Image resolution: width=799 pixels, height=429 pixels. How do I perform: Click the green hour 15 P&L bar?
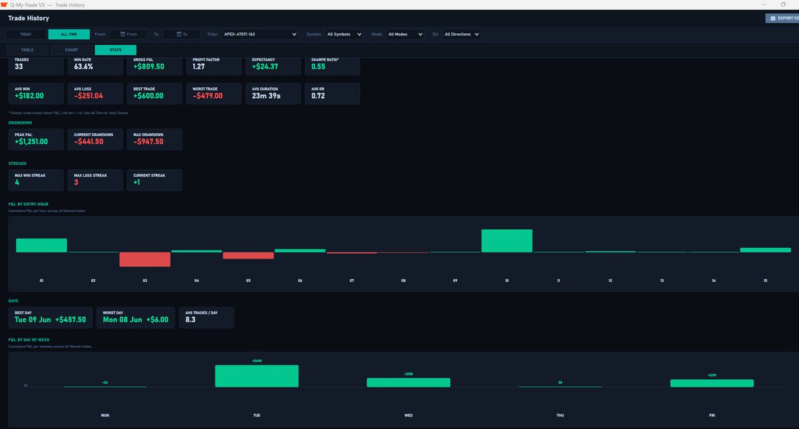point(766,250)
